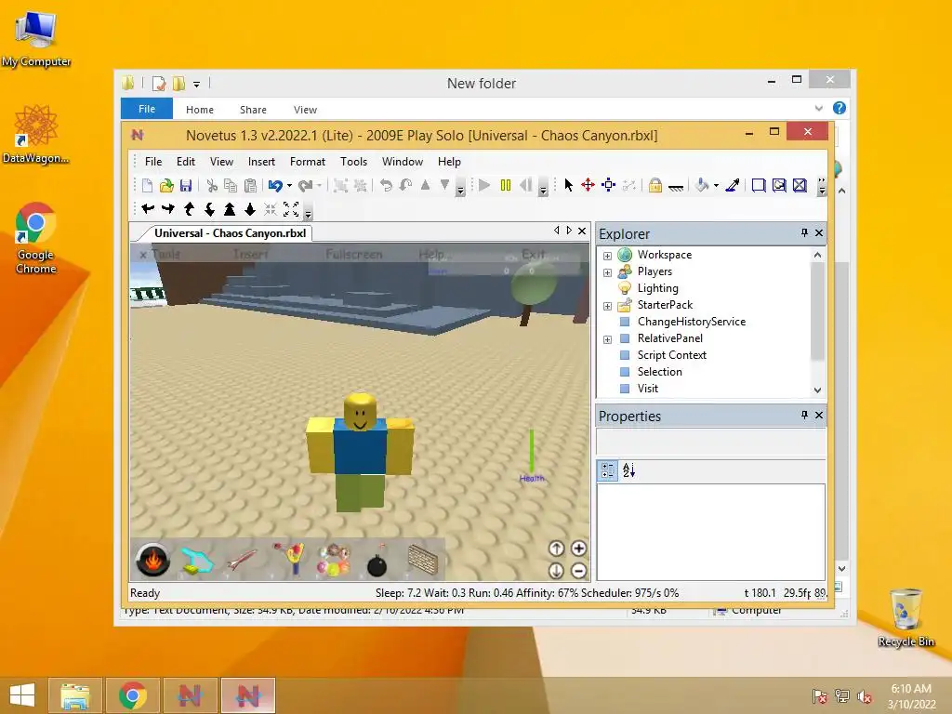Select the paintball balls item in the hotbar
The width and height of the screenshot is (952, 714).
(333, 560)
